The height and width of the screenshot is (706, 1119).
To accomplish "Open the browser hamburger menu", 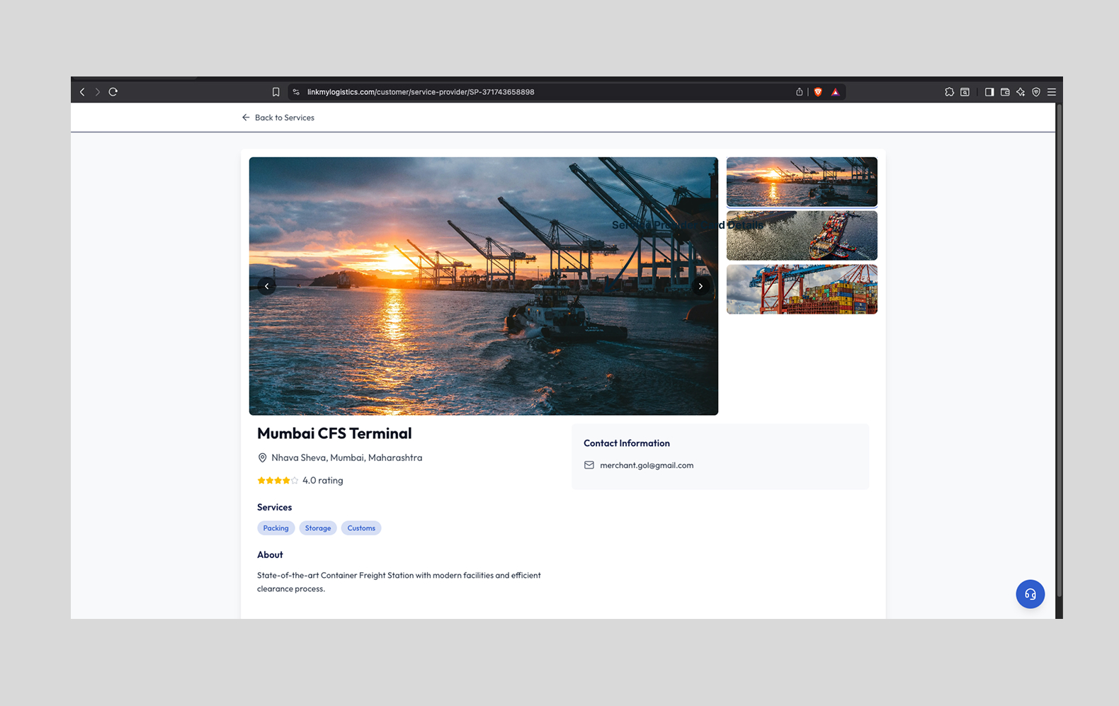I will coord(1052,92).
